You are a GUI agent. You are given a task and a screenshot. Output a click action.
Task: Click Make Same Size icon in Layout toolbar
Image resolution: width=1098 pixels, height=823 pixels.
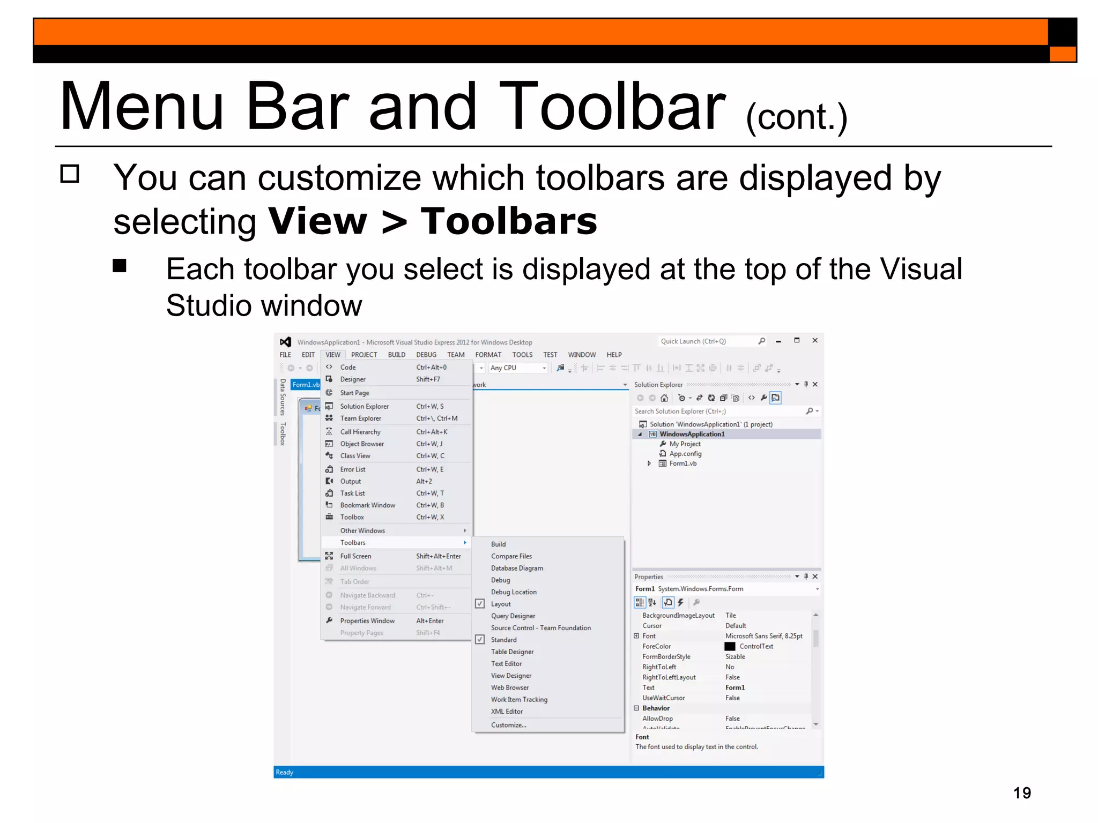tap(700, 368)
